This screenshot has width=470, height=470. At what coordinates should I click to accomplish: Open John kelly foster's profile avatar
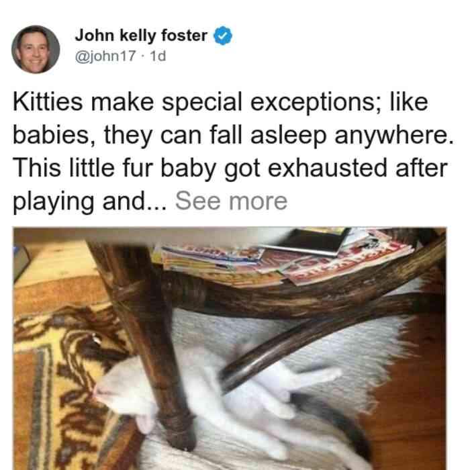point(36,50)
